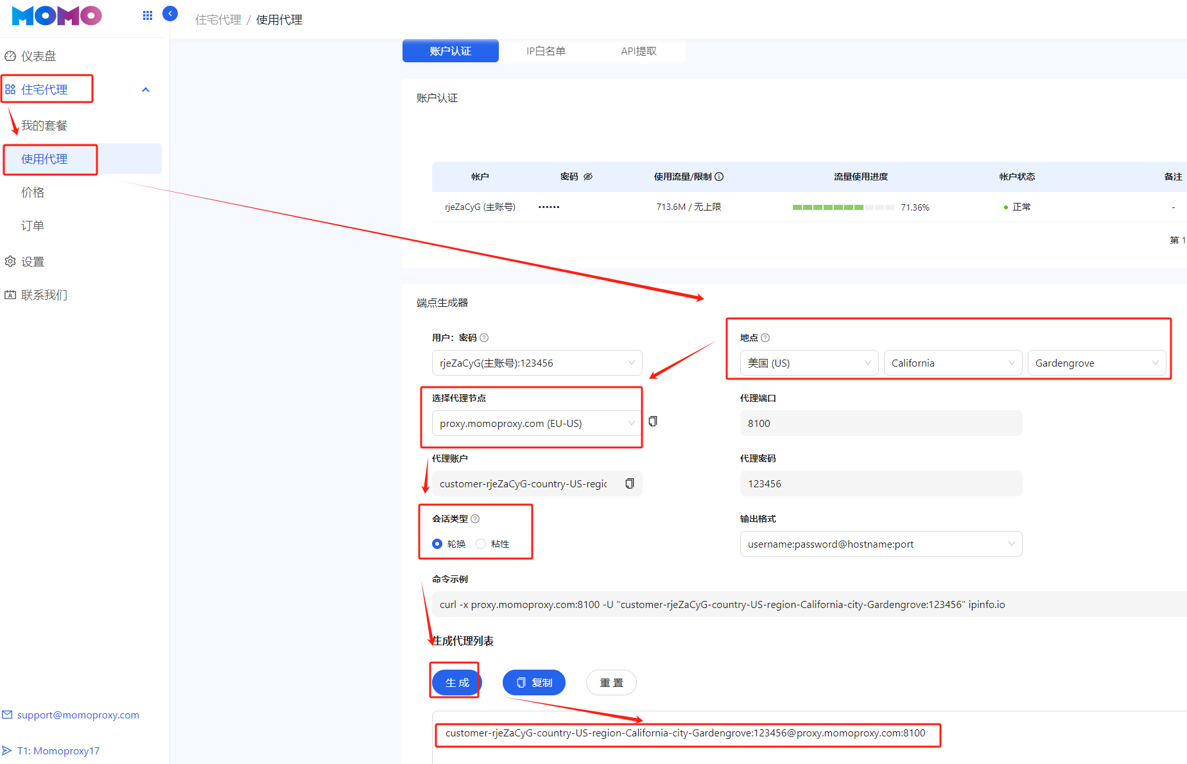
Task: Click the MOMO logo
Action: pyautogui.click(x=57, y=15)
